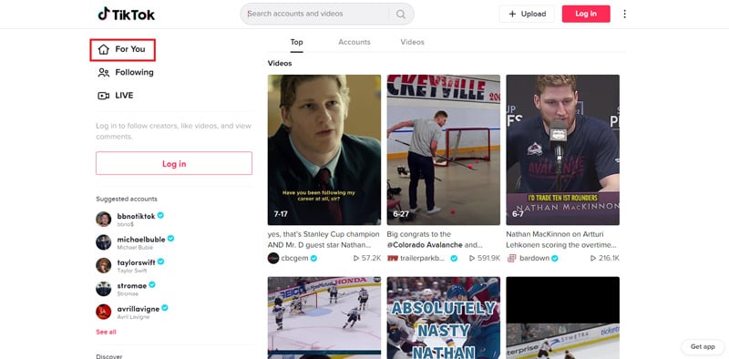Click the Colorado Avalanche mention link
This screenshot has height=359, width=729.
coord(425,244)
